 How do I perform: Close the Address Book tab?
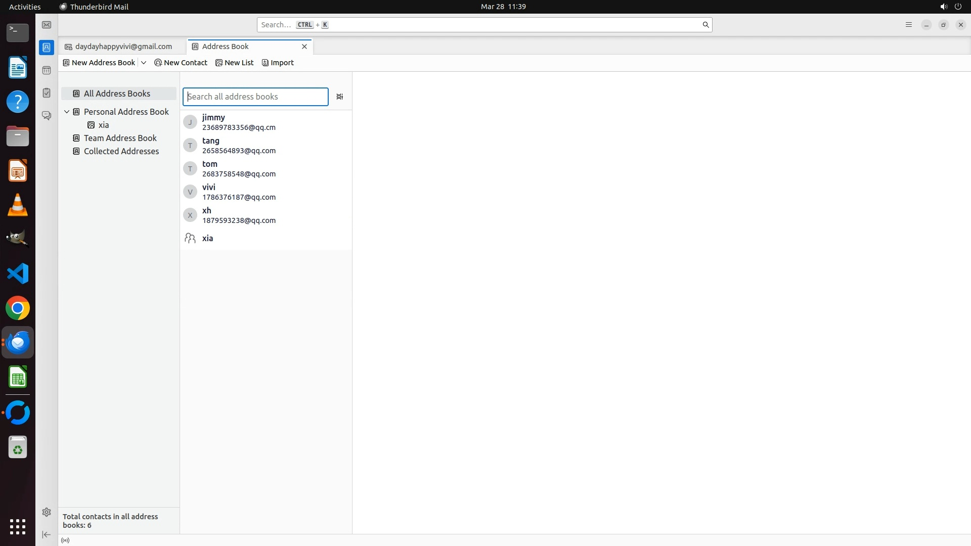pyautogui.click(x=304, y=47)
